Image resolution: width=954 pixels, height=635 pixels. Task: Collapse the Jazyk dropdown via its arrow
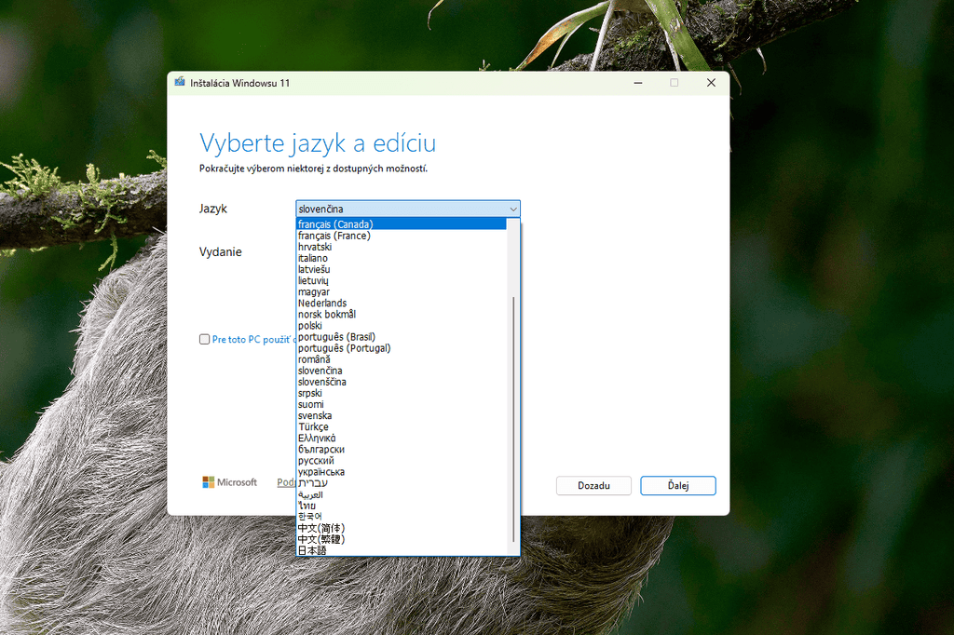[x=513, y=209]
